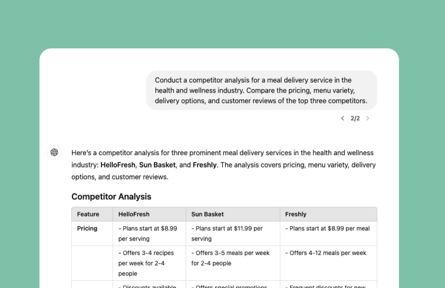
Task: Click HelloFresh $8.99 per serving cell
Action: point(149,234)
